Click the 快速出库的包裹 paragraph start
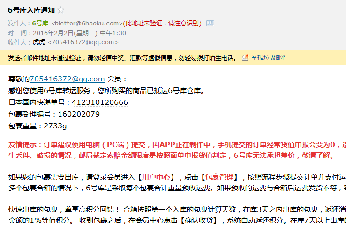Screen dimensions: 346x228 pos(33,210)
